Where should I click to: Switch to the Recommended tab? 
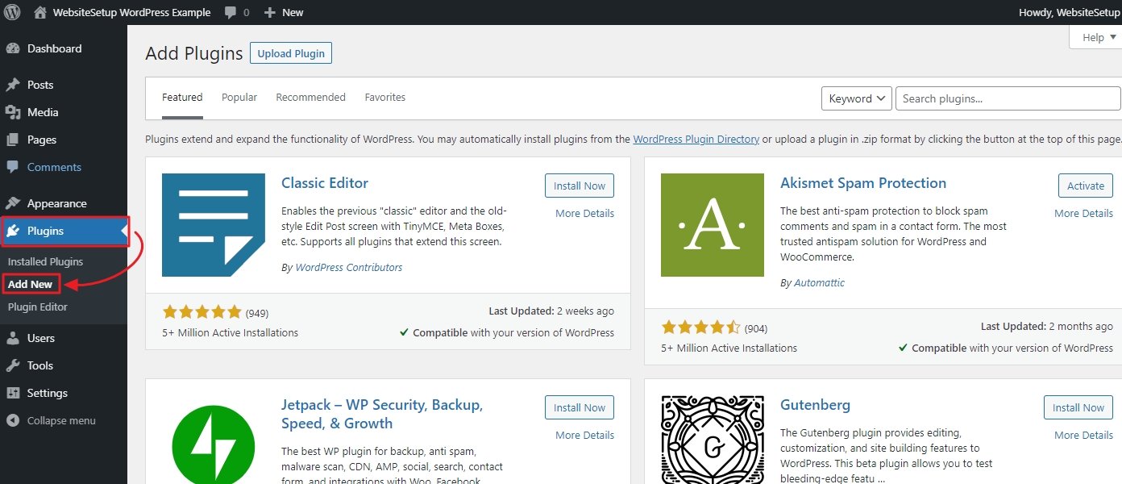310,98
